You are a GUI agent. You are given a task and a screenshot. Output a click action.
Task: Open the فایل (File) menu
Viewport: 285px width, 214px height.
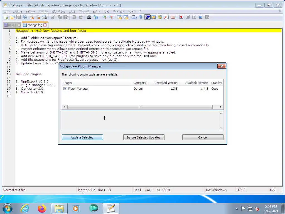pos(7,11)
